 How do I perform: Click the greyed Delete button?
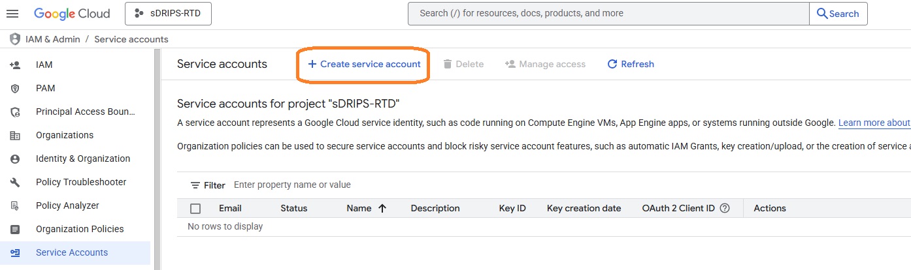(463, 64)
